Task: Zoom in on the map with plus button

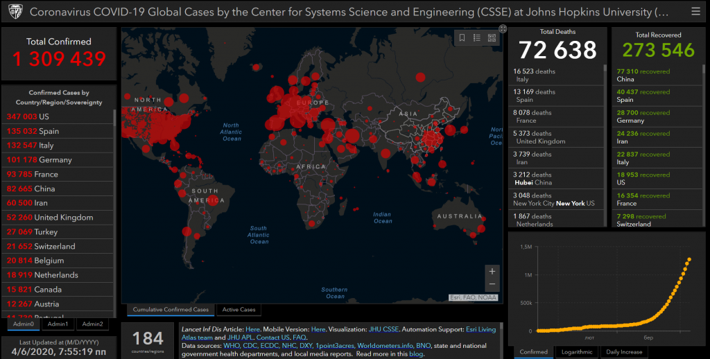Action: (492, 271)
